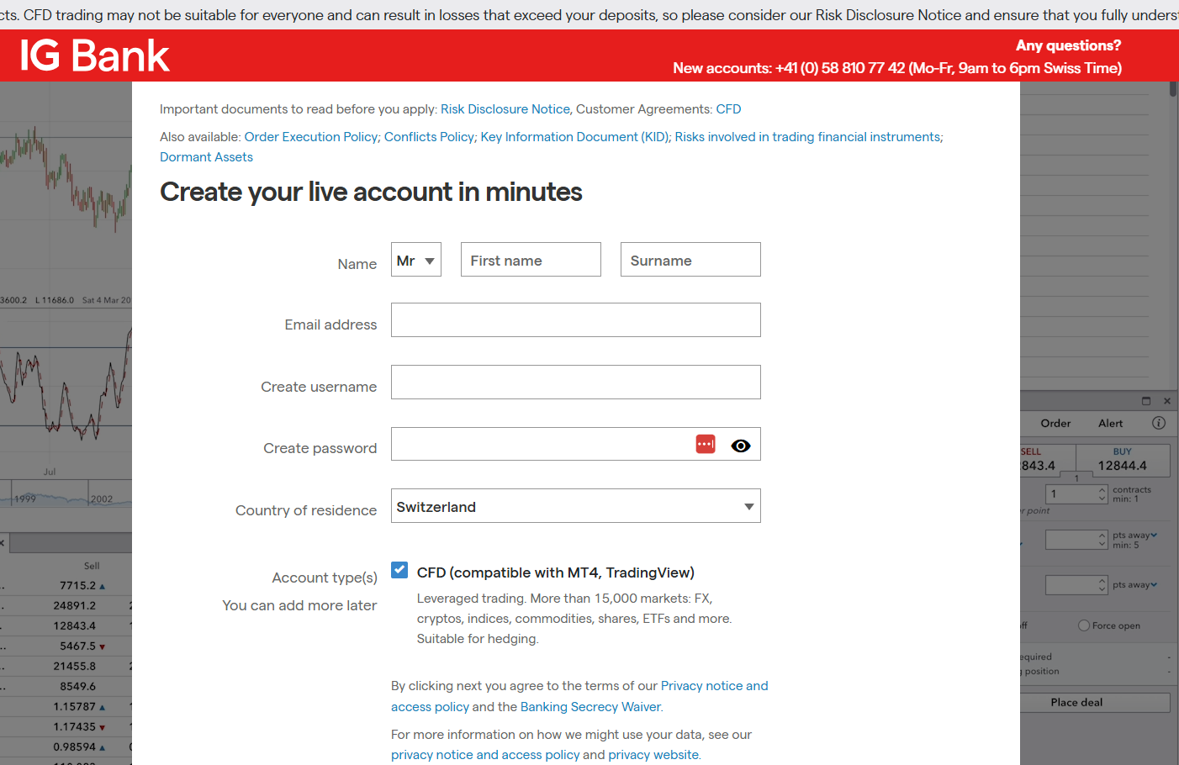Open the privacy website link
1179x765 pixels.
(653, 755)
